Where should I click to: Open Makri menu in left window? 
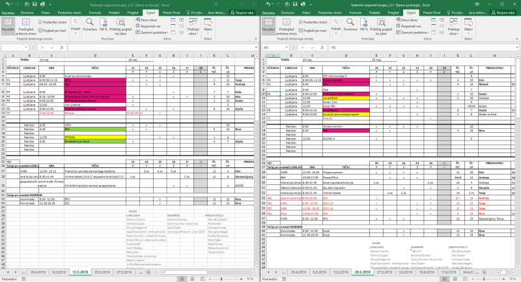click(x=208, y=25)
